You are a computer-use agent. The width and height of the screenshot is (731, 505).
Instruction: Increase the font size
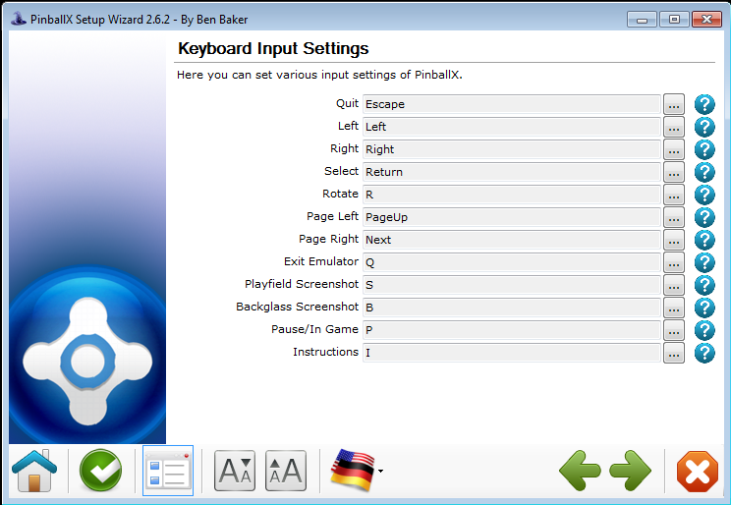click(286, 471)
